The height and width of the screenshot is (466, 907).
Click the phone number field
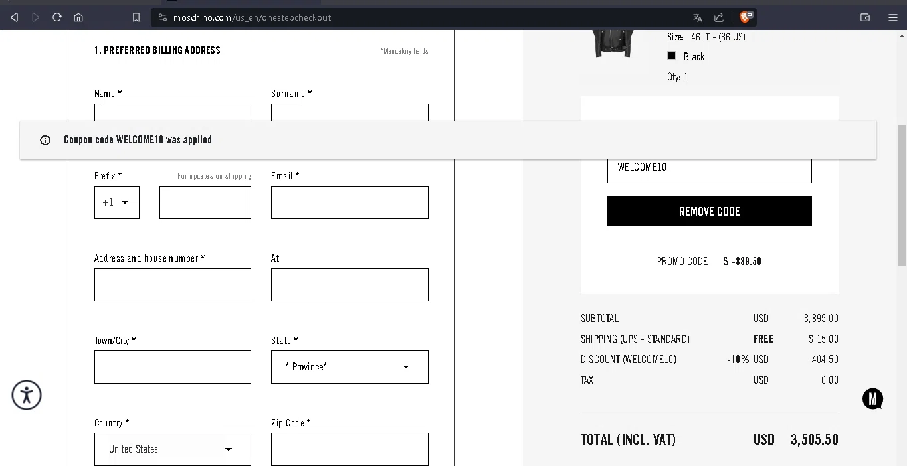point(205,202)
